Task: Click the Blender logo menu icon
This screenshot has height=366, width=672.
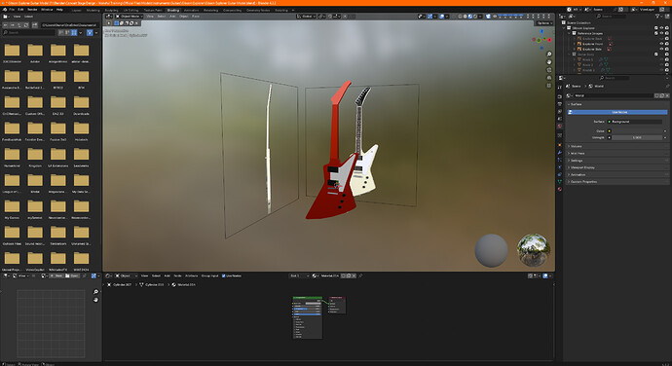Action: (5, 10)
